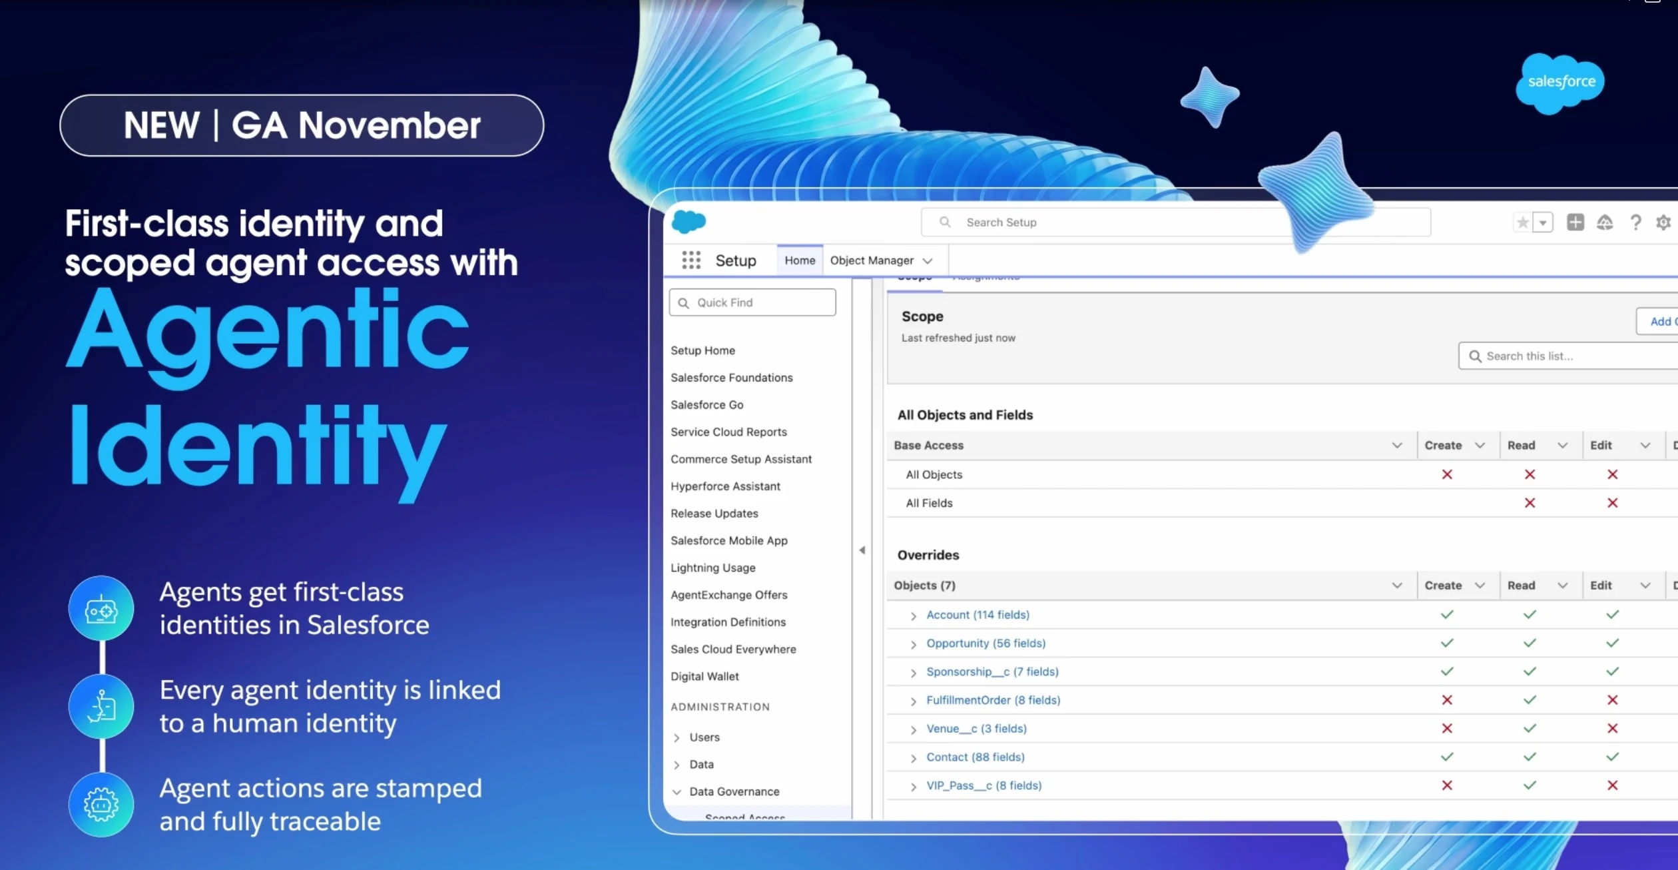Viewport: 1678px width, 870px height.
Task: Toggle Edit access for Sponsorship__c
Action: 1612,671
